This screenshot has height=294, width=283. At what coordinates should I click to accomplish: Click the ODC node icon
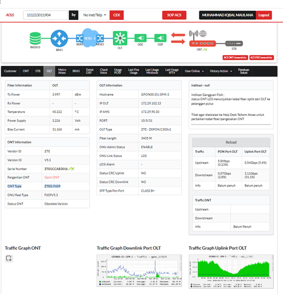tap(141, 38)
